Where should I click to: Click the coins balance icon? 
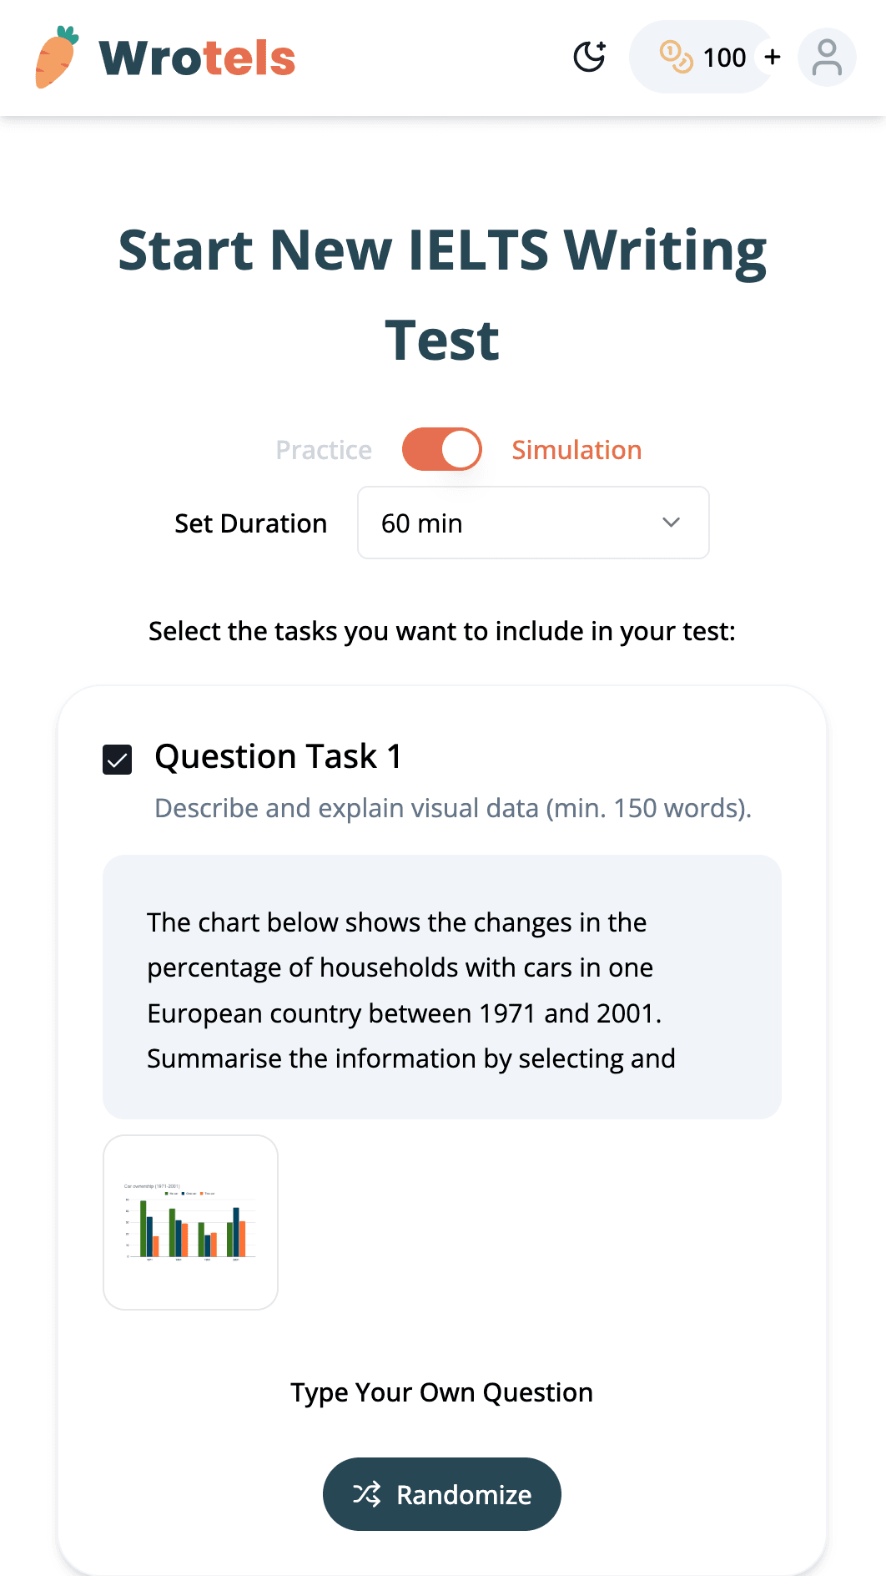pyautogui.click(x=675, y=57)
